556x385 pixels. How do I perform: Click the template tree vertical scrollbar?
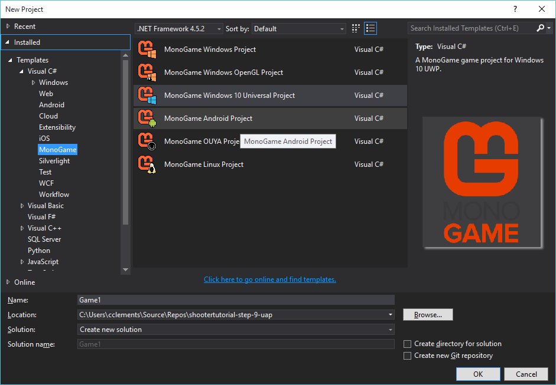tap(125, 142)
